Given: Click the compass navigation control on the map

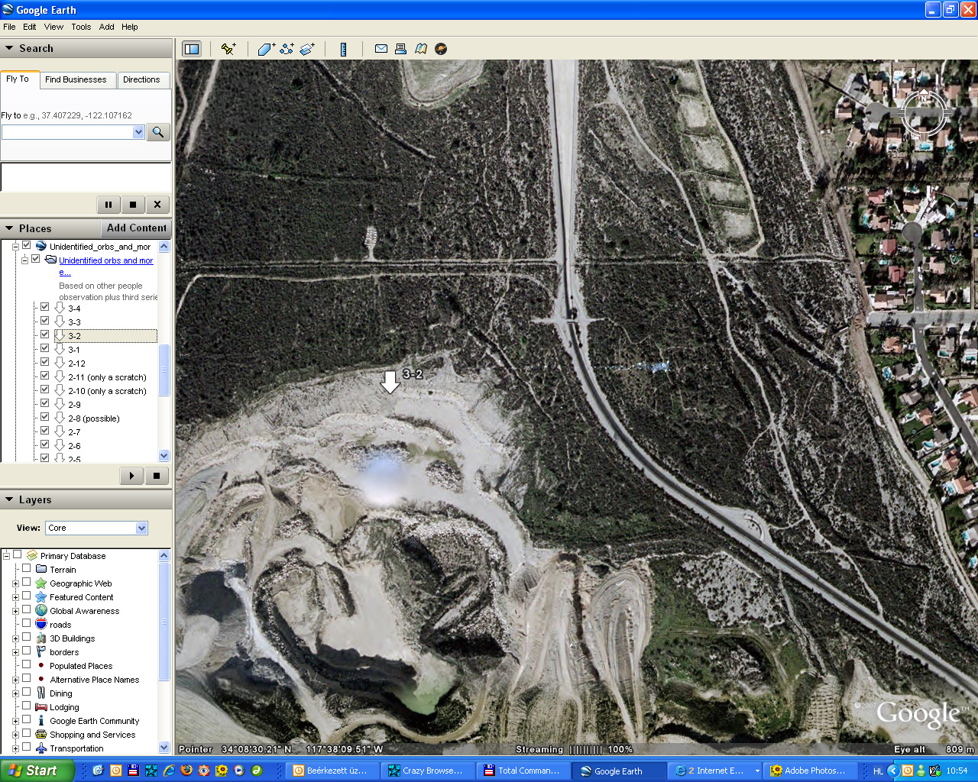Looking at the screenshot, I should (923, 114).
